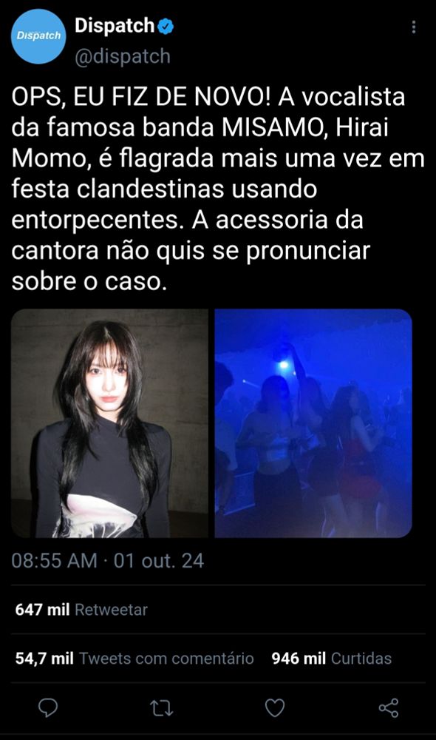Open the portrait photo of the woman
Screen dimensions: 436x740
pos(109,423)
